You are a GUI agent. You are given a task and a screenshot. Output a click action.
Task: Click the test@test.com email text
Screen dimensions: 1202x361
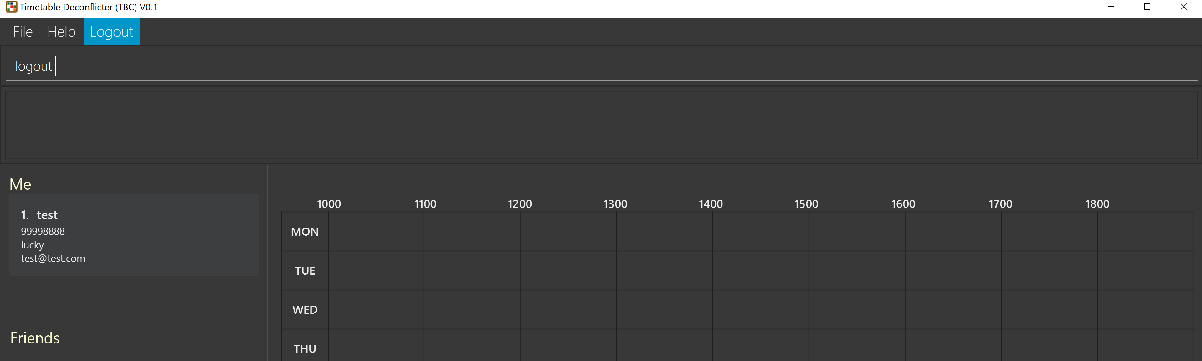click(53, 258)
